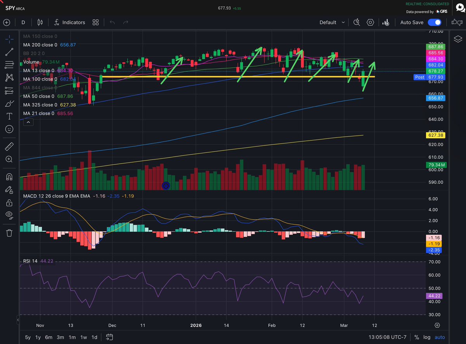Click the MA 150 close 0 legend
The image size is (466, 344).
[x=40, y=36]
